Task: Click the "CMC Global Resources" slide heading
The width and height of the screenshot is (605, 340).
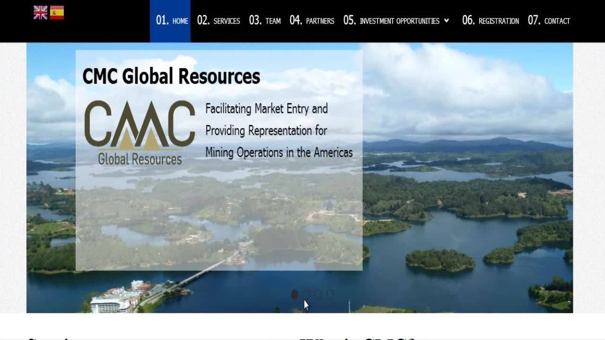Action: 171,76
